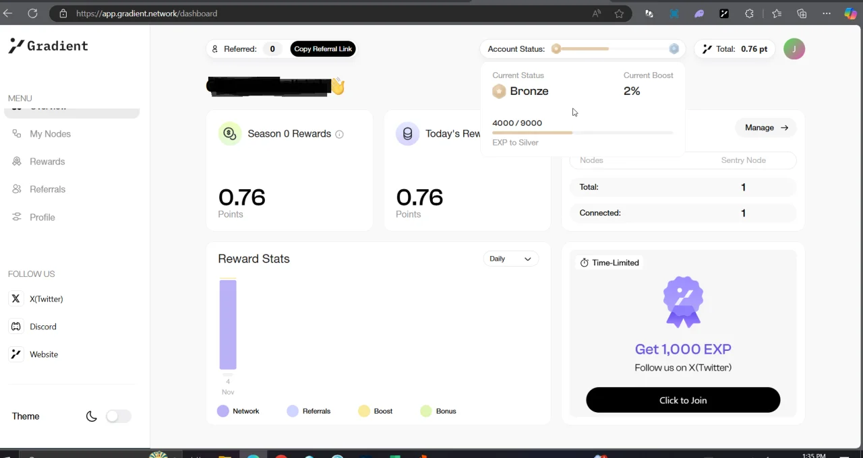
Task: Click the silver badge on status bar
Action: pos(674,48)
